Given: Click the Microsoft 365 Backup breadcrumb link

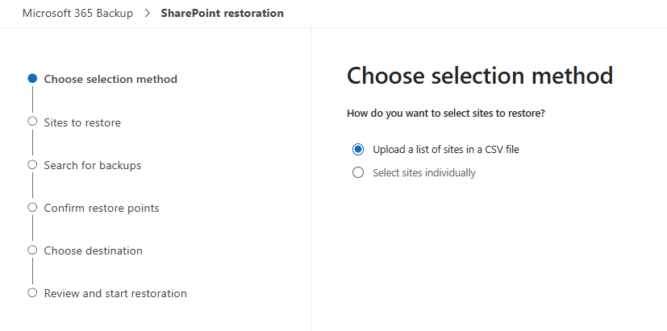Looking at the screenshot, I should (79, 14).
